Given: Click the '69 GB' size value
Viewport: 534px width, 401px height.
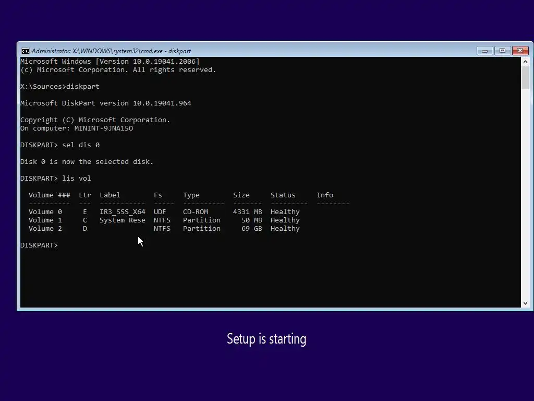Looking at the screenshot, I should click(252, 229).
